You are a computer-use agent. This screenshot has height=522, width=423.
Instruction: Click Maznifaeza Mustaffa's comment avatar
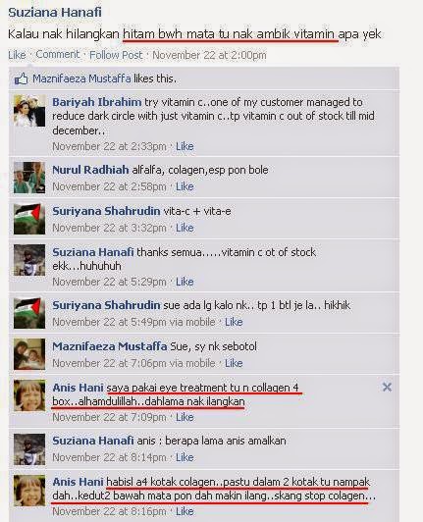click(x=29, y=354)
